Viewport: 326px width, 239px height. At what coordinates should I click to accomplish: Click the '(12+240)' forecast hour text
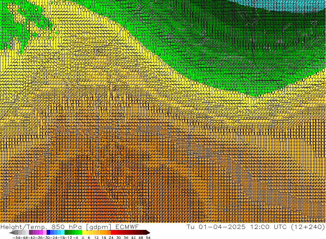point(307,227)
